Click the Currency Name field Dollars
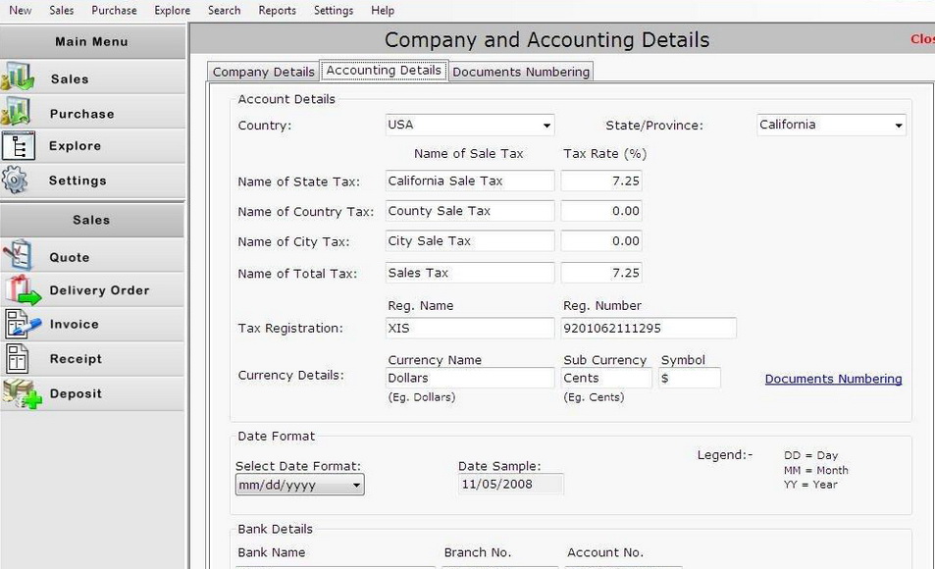This screenshot has height=569, width=935. coord(470,378)
